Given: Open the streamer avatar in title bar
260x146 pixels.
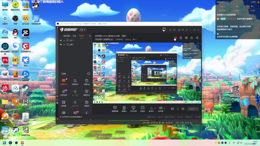Looking at the screenshot, I should click(x=164, y=30).
